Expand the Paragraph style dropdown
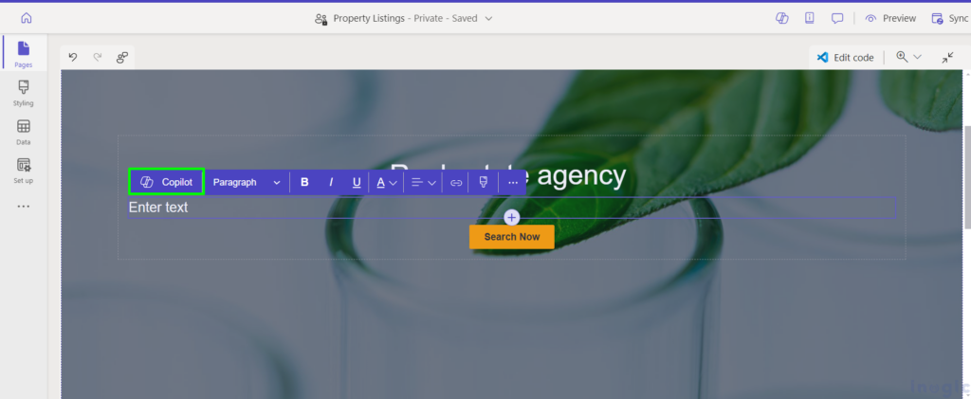971x399 pixels. pyautogui.click(x=247, y=183)
